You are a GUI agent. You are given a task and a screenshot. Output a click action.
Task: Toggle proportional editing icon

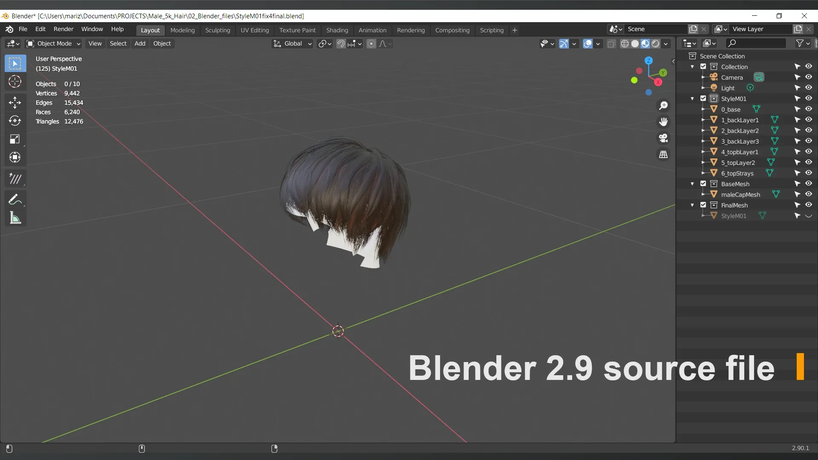tap(372, 43)
